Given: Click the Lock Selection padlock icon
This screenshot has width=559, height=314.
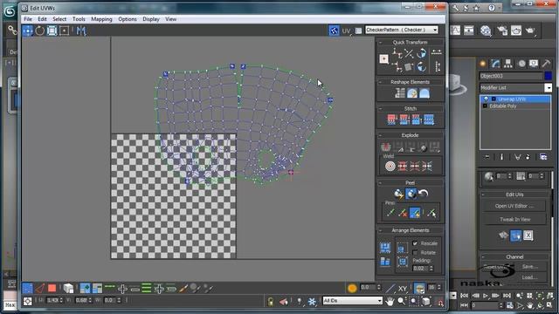Looking at the screenshot, I should tap(271, 302).
